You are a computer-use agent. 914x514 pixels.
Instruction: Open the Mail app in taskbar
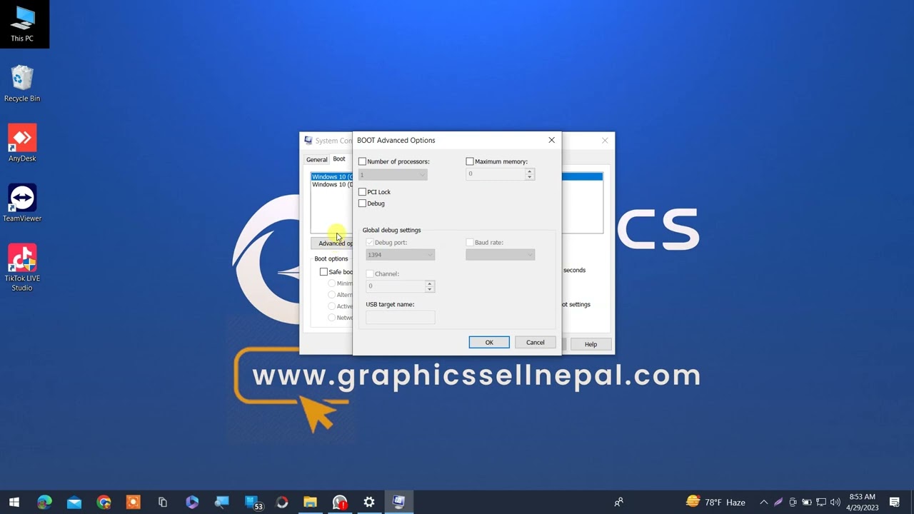click(x=74, y=503)
